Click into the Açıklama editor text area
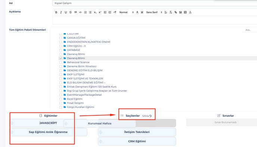Image resolution: width=257 pixels, height=147 pixels. point(155,20)
